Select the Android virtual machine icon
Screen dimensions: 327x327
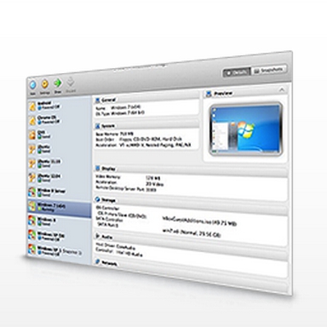(32, 106)
